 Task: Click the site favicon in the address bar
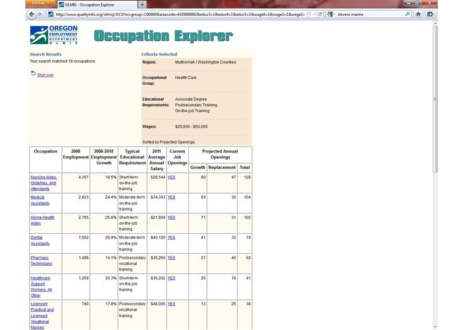(51, 14)
